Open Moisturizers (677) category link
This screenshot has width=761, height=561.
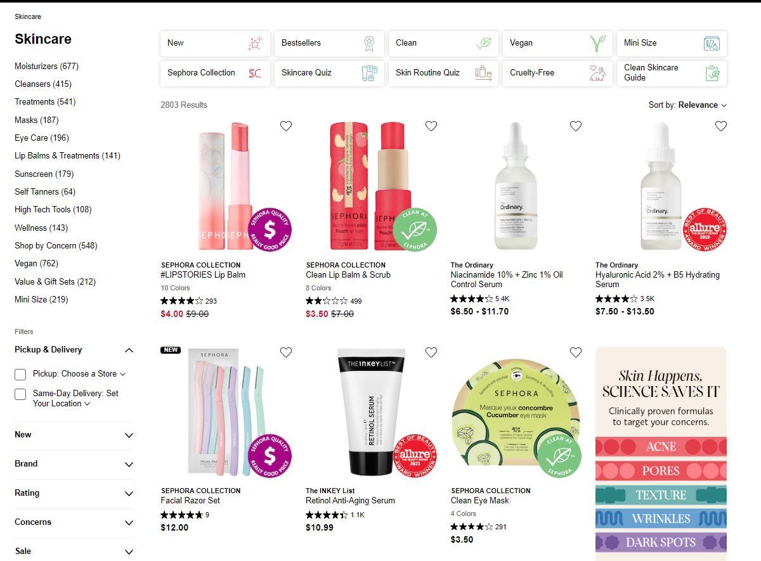pyautogui.click(x=47, y=66)
